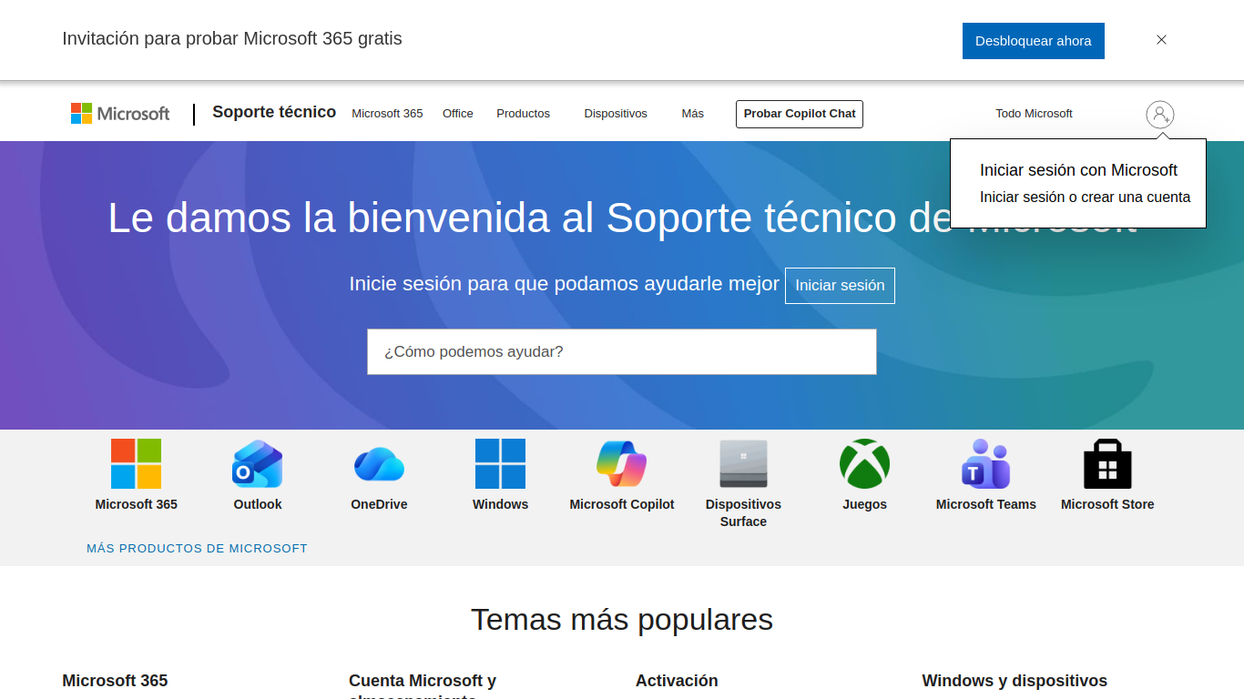The width and height of the screenshot is (1244, 699).
Task: Open the OneDrive cloud icon
Action: pos(379,464)
